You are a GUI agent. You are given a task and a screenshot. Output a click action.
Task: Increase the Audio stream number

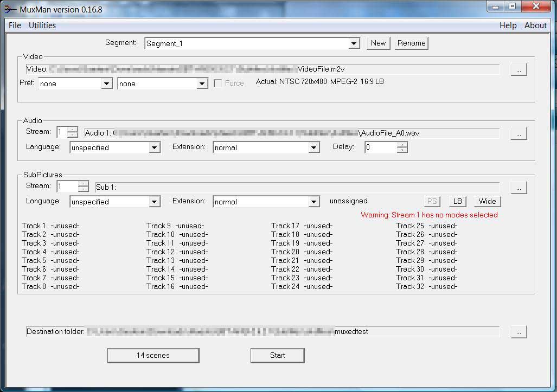click(x=73, y=130)
